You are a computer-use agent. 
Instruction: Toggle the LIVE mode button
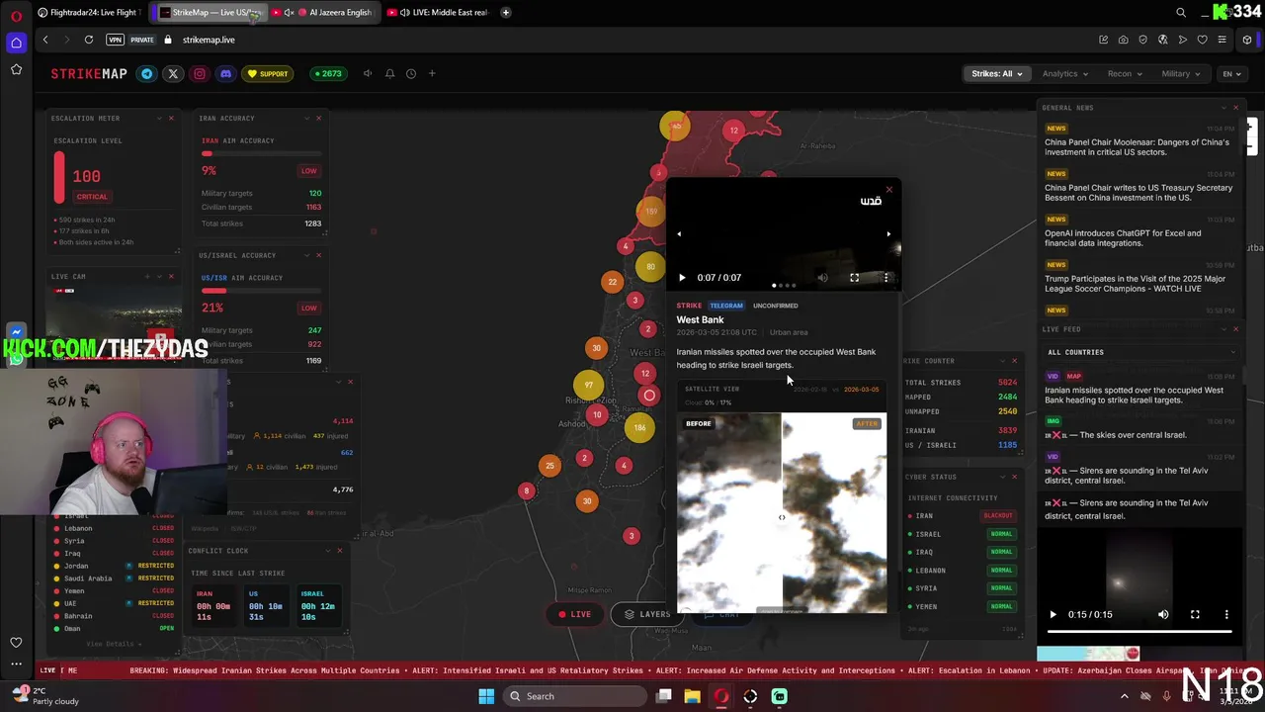pyautogui.click(x=574, y=614)
